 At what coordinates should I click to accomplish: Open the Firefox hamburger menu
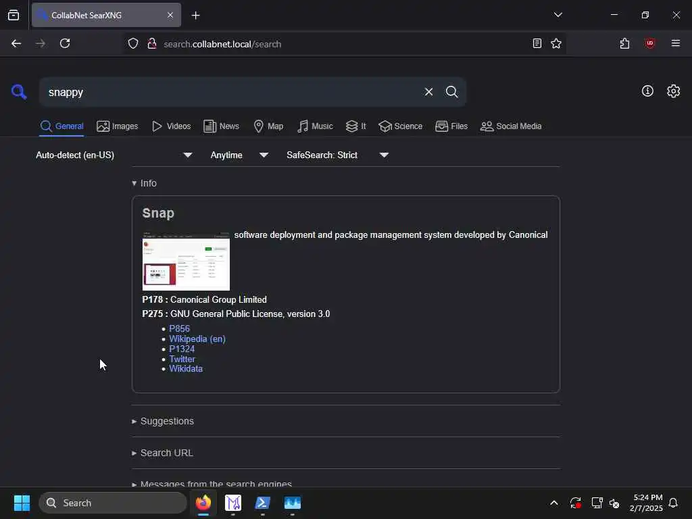[676, 43]
